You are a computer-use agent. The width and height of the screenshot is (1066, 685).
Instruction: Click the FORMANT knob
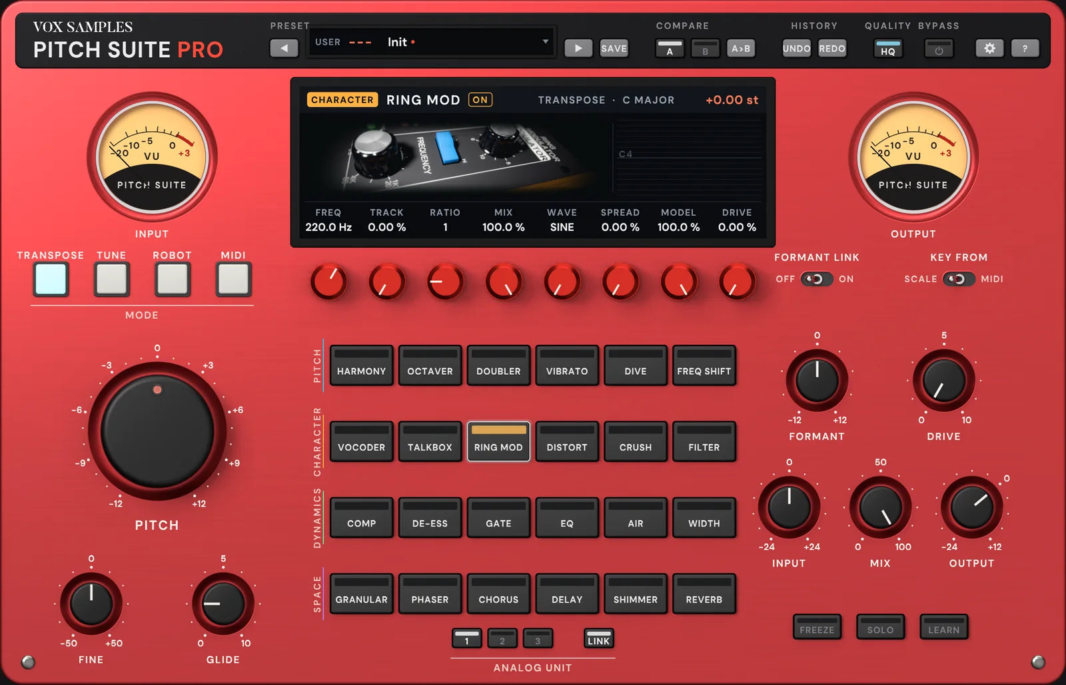tap(817, 380)
